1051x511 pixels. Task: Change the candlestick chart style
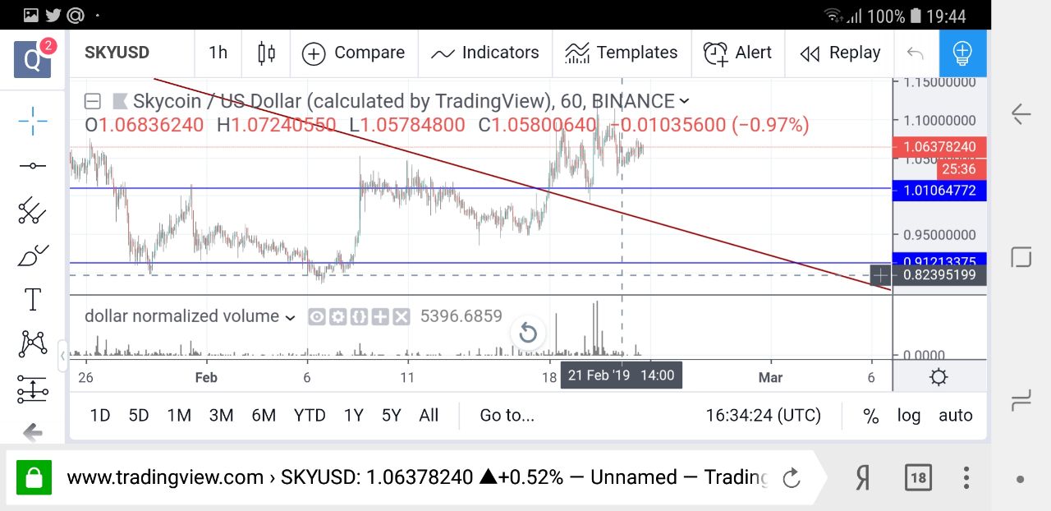click(x=266, y=53)
